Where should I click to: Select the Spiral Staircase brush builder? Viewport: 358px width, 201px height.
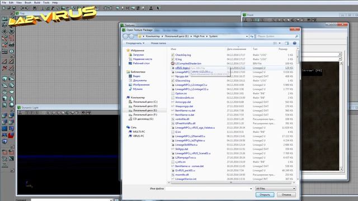[x=11, y=85]
